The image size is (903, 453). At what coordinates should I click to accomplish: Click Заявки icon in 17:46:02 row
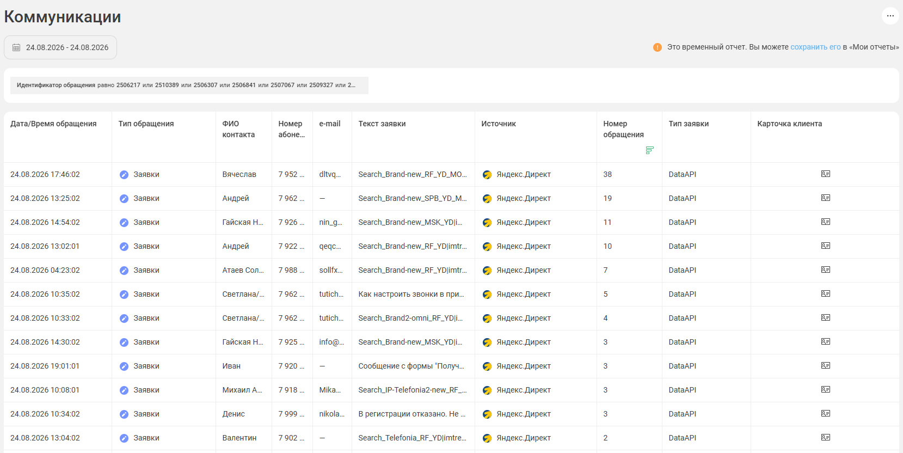[x=124, y=175]
